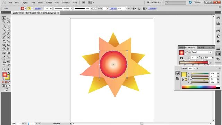The width and height of the screenshot is (222, 125).
Task: Swap fill and stroke colors
Action: (9, 73)
